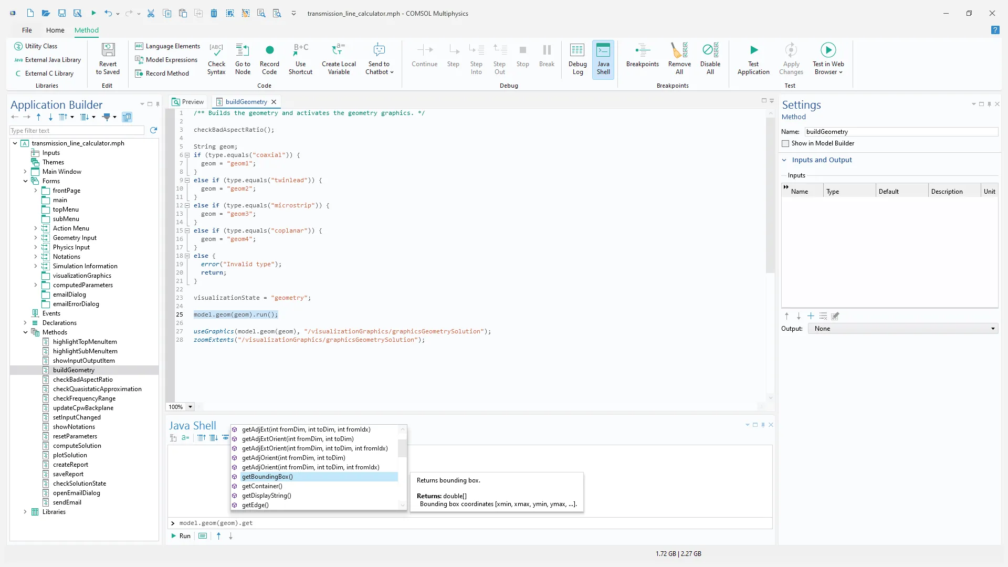Expand the Declarations tree node
This screenshot has height=567, width=1008.
(25, 323)
